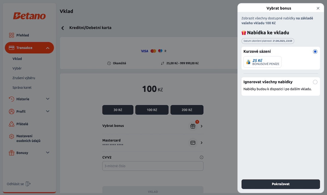Open Výběr in the sidebar
This screenshot has height=195, width=327.
pyautogui.click(x=17, y=68)
